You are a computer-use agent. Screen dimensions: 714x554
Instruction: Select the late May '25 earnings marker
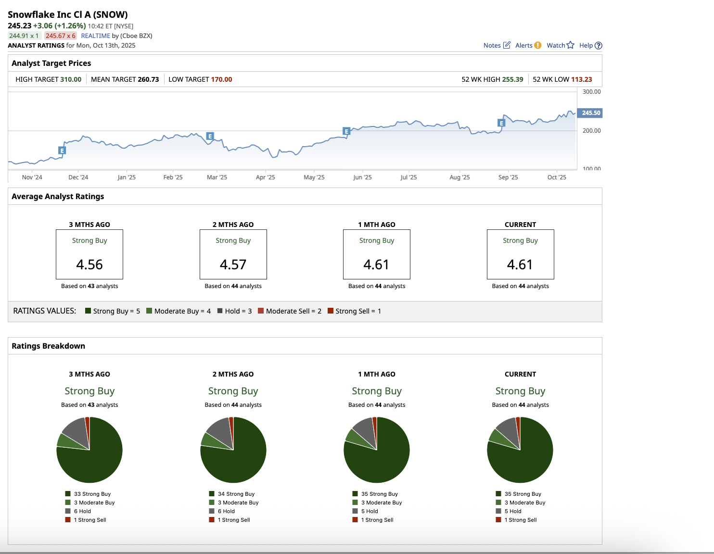click(x=346, y=131)
